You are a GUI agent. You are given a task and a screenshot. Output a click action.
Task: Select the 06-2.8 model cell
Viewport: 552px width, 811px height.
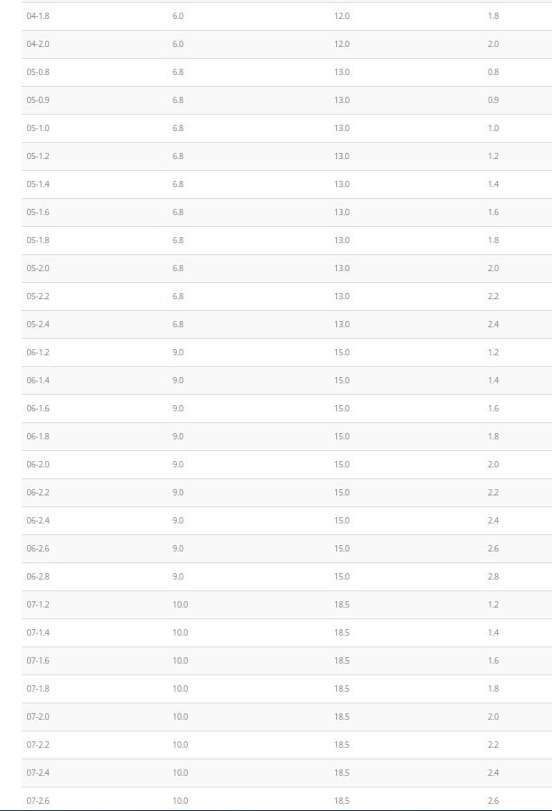(x=38, y=577)
